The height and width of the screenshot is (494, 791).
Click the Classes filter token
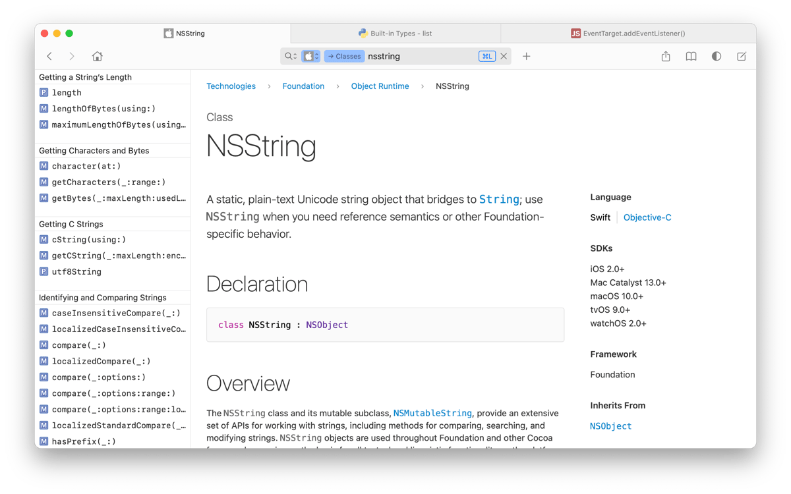pyautogui.click(x=344, y=57)
